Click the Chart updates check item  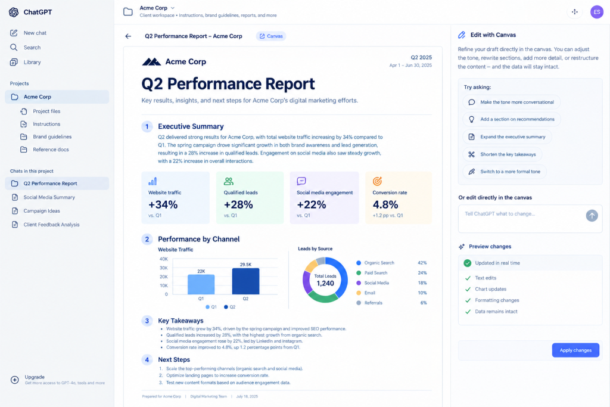tap(485, 289)
